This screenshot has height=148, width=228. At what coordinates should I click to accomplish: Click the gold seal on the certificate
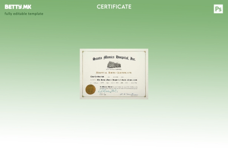coord(90,89)
